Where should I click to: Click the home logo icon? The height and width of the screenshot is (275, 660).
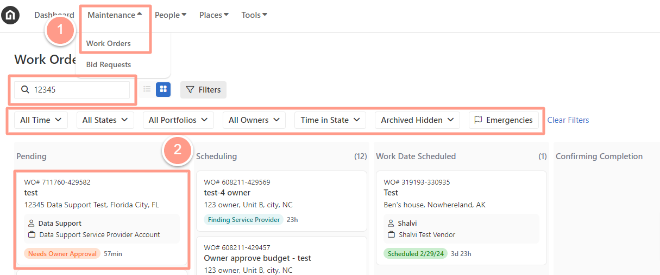pos(10,15)
